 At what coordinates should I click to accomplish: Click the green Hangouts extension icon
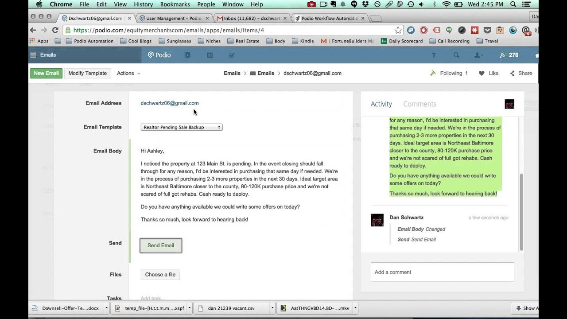pyautogui.click(x=449, y=30)
